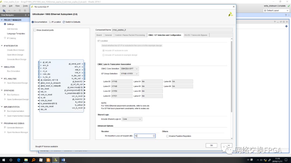Click the Open Project toolbar icon
The height and width of the screenshot is (163, 291).
[x=4, y=10]
